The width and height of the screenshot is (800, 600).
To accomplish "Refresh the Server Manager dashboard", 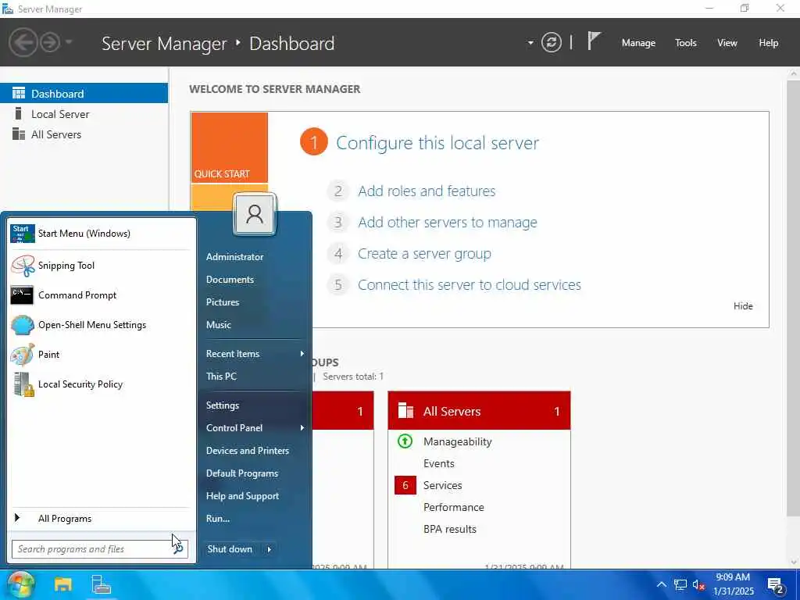I will (552, 42).
